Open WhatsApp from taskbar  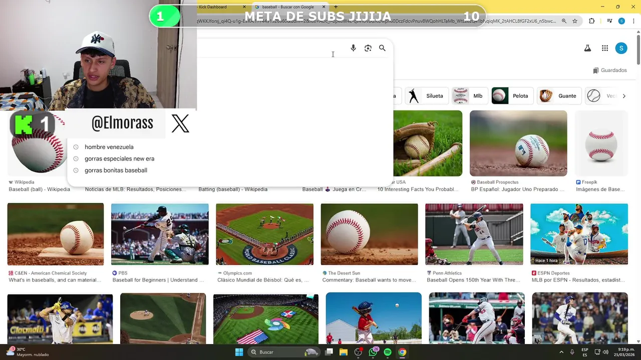[x=373, y=352]
